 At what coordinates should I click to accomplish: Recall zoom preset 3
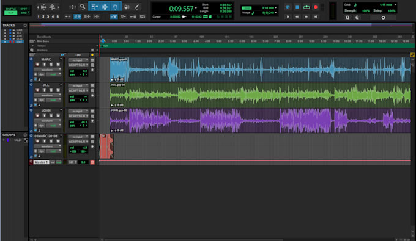(x=48, y=16)
